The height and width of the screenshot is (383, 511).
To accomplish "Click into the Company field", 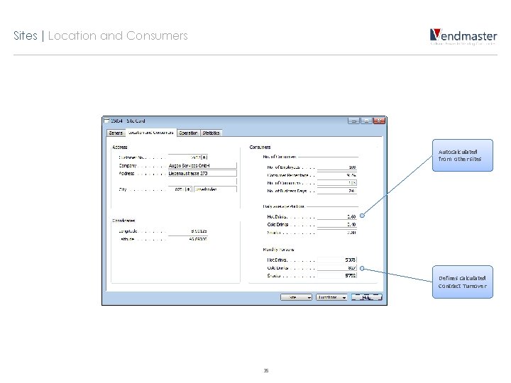I will pyautogui.click(x=202, y=165).
